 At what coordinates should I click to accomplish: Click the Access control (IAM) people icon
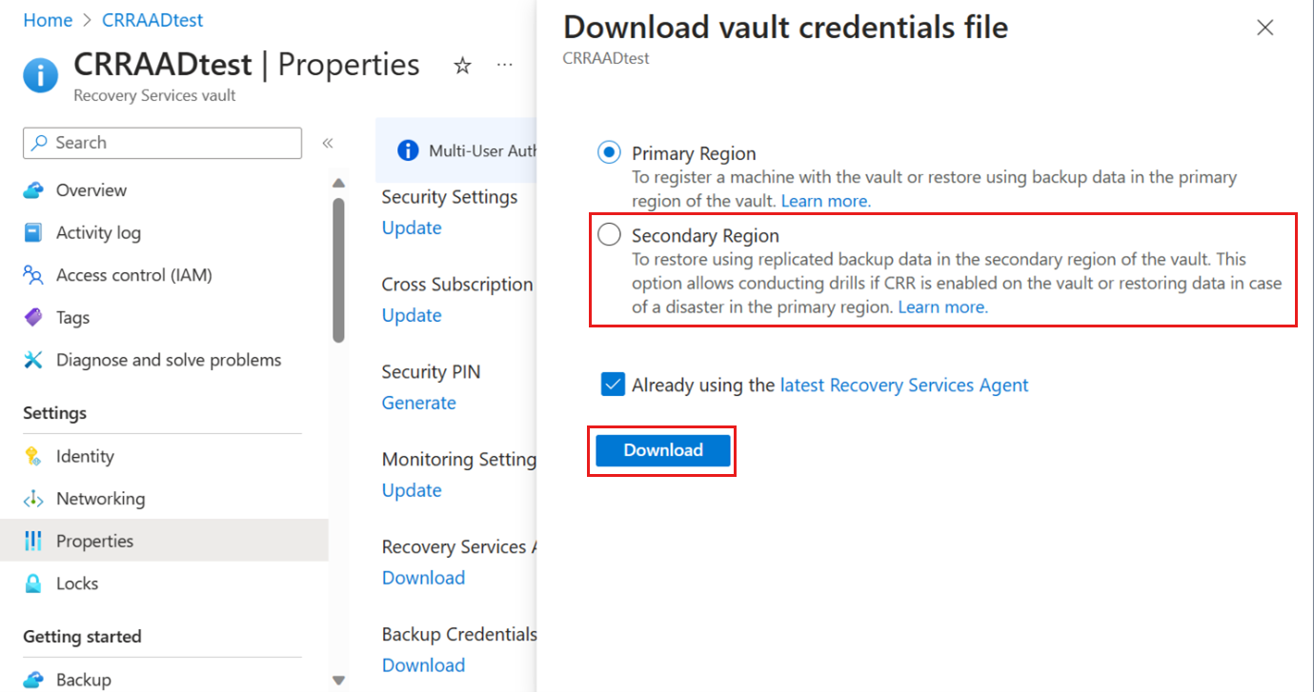[x=33, y=275]
